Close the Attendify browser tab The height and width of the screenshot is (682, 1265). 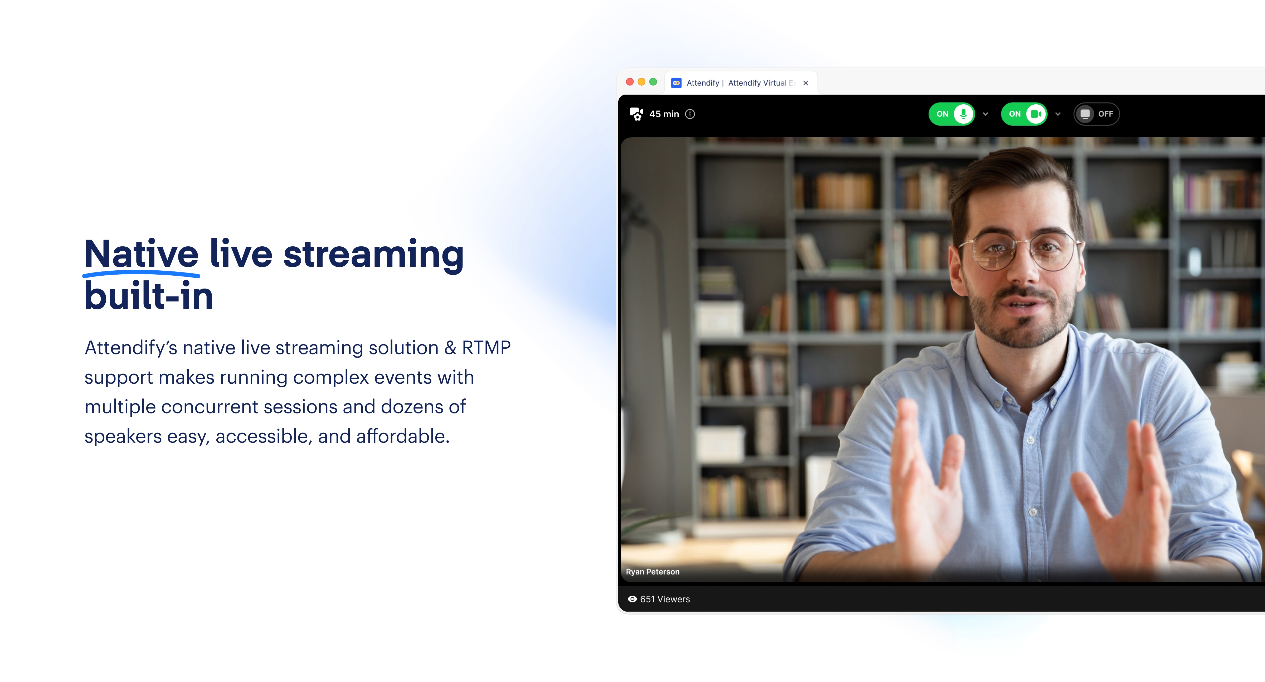(x=806, y=82)
